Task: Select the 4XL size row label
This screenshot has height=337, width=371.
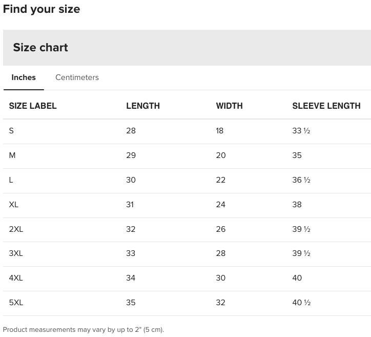Action: pyautogui.click(x=16, y=278)
